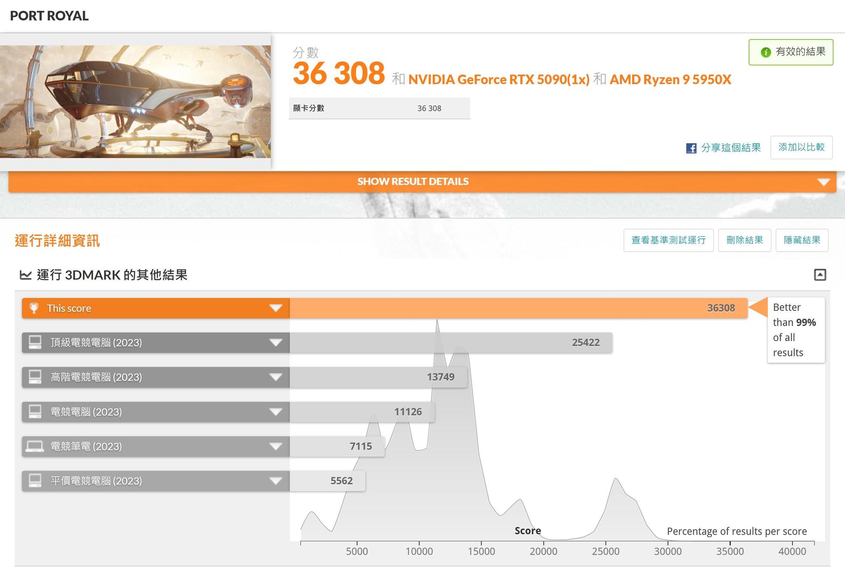
Task: Click the trophy icon on This score
Action: (34, 308)
